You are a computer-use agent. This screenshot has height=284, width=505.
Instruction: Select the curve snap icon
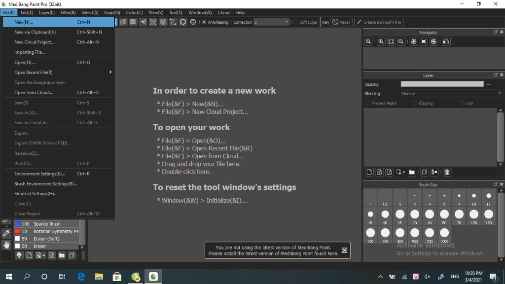click(173, 22)
